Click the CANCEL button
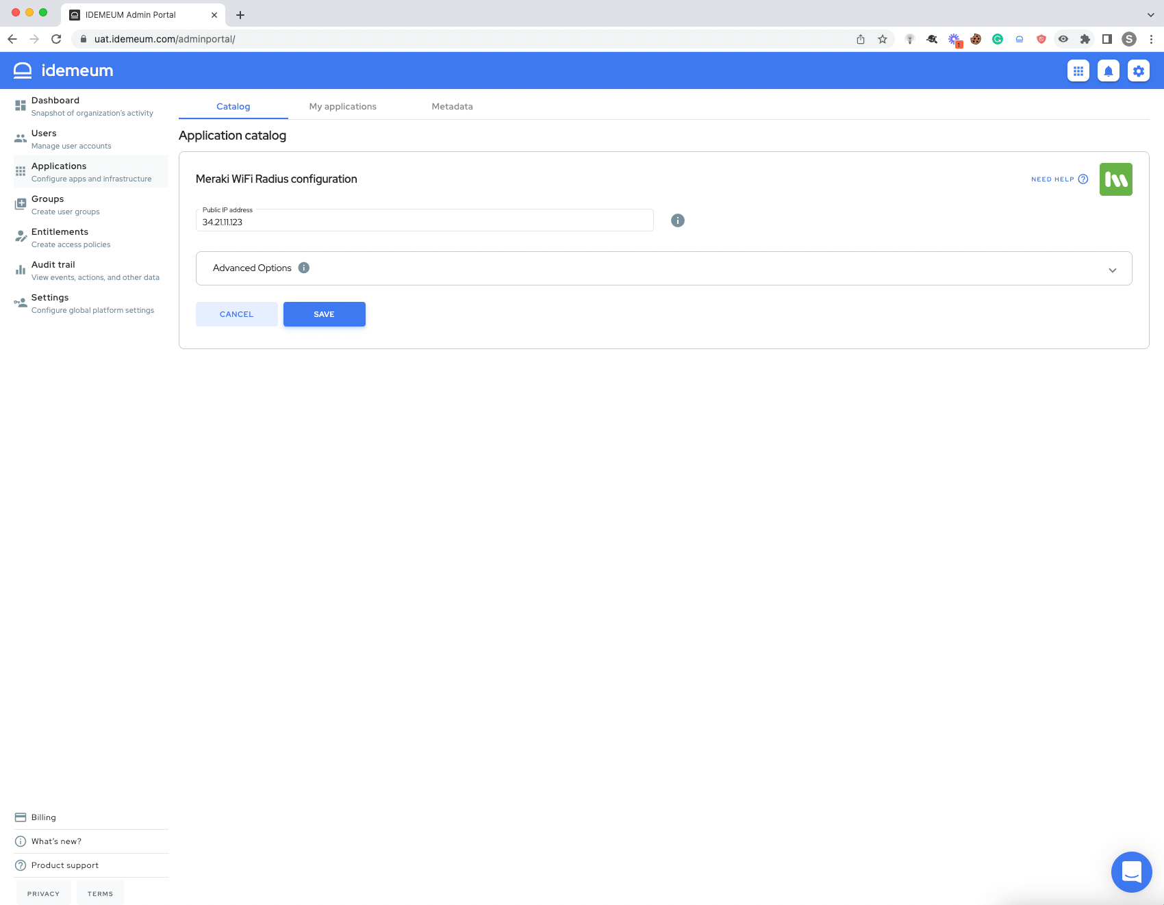 tap(237, 314)
